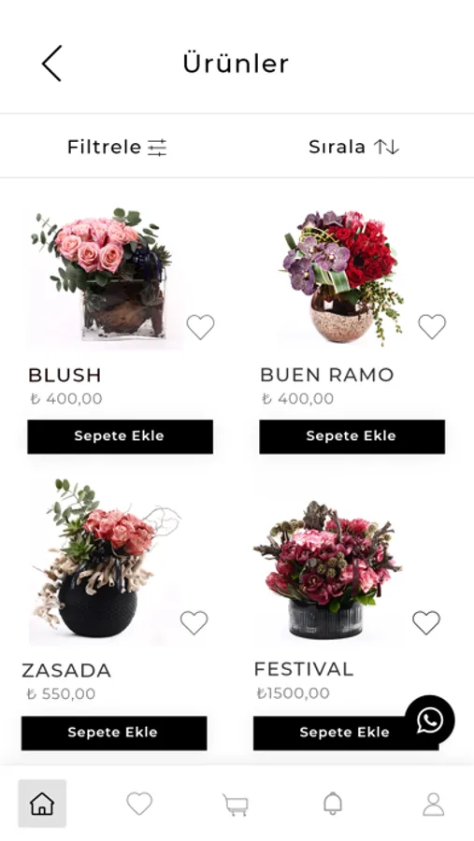This screenshot has height=841, width=474.
Task: Open WhatsApp chat bubble
Action: tap(429, 720)
